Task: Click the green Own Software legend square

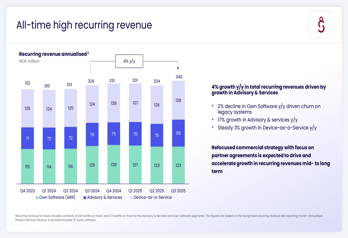Action: coord(37,198)
